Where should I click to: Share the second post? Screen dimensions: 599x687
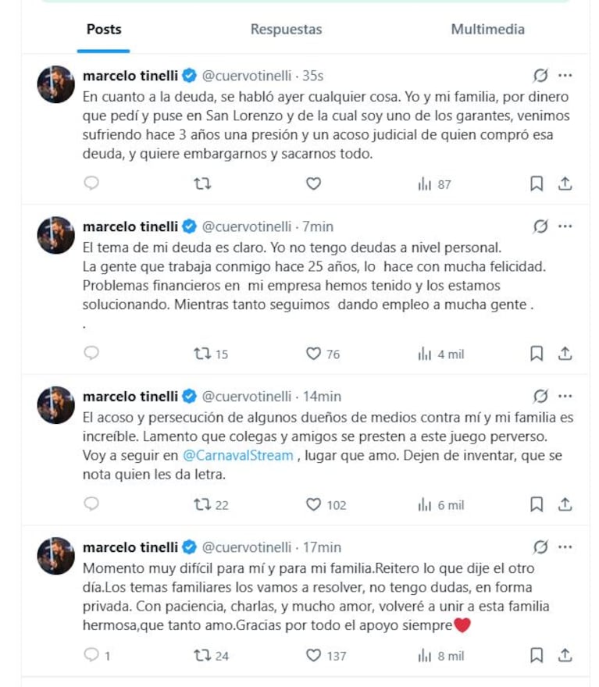click(x=565, y=354)
